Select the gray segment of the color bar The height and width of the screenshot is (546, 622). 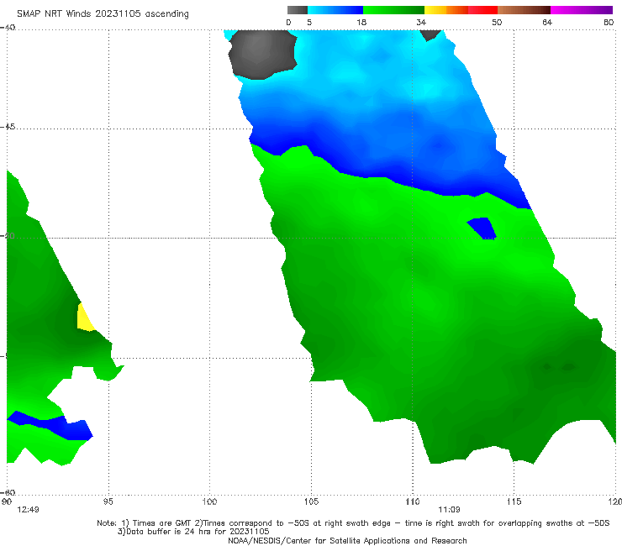click(x=298, y=10)
